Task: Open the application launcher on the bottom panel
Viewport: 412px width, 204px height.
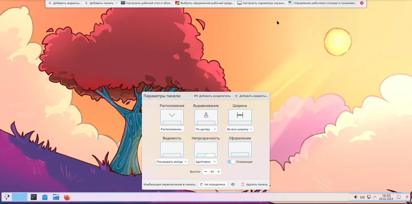Action: click(7, 197)
